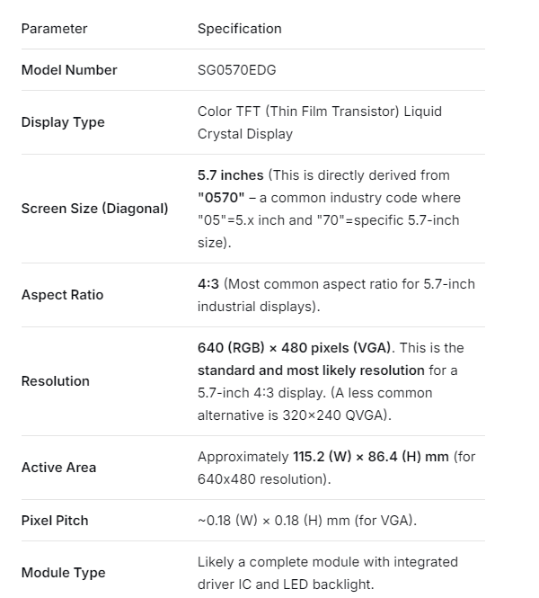Click the Parameter column header

coord(54,29)
